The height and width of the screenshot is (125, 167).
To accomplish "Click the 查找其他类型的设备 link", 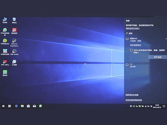I will click(134, 100).
